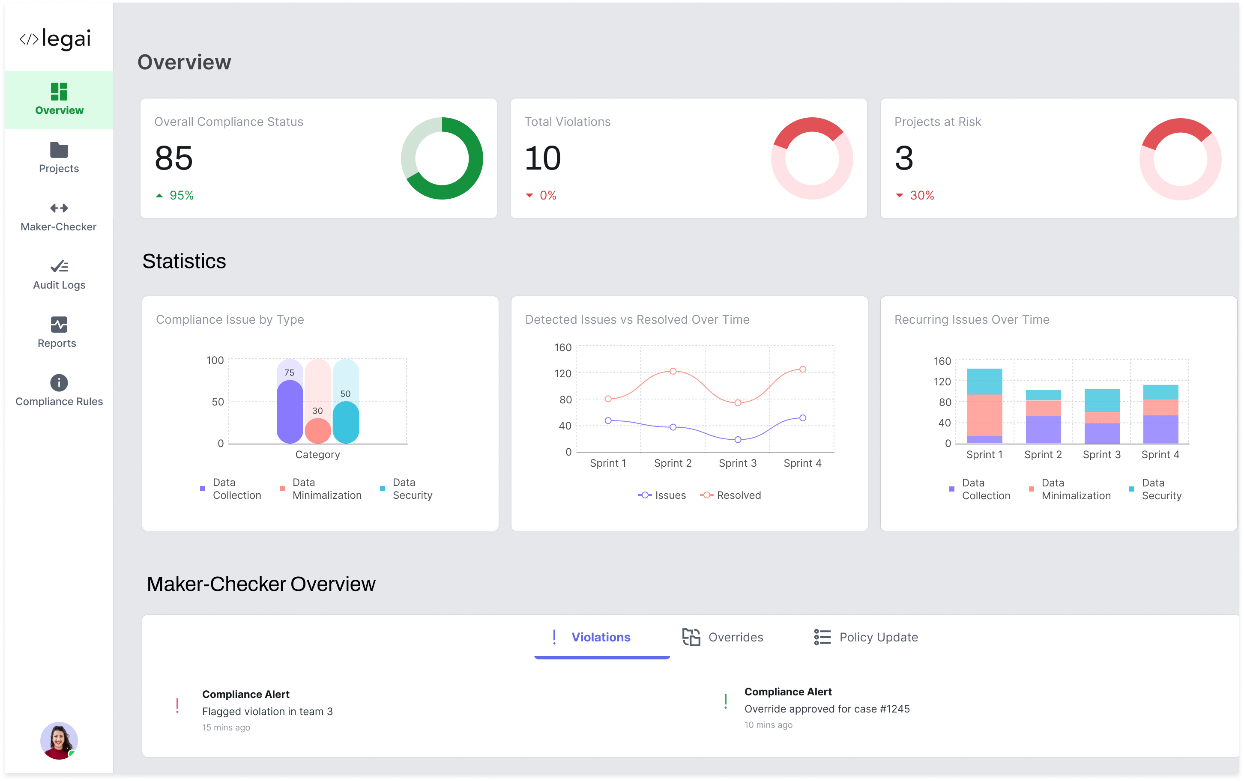This screenshot has height=781, width=1244.
Task: Click the 'Projects at Risk' card label
Action: 938,122
